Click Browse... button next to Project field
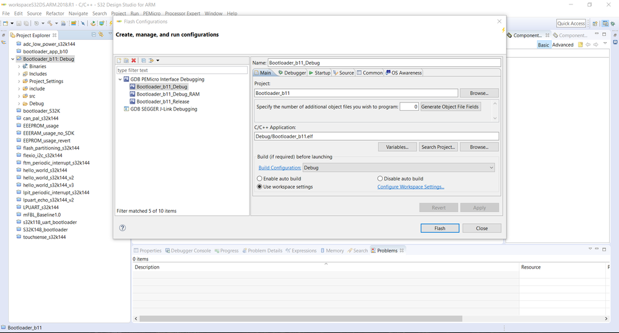Image resolution: width=619 pixels, height=333 pixels. 479,93
